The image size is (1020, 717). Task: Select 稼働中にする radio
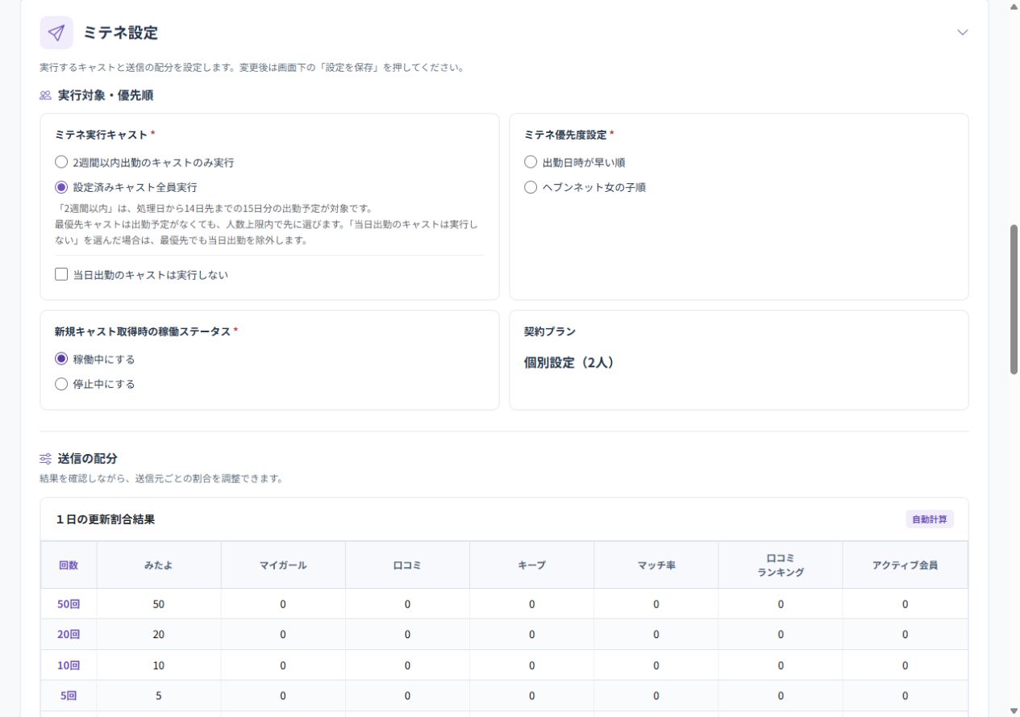pos(61,359)
